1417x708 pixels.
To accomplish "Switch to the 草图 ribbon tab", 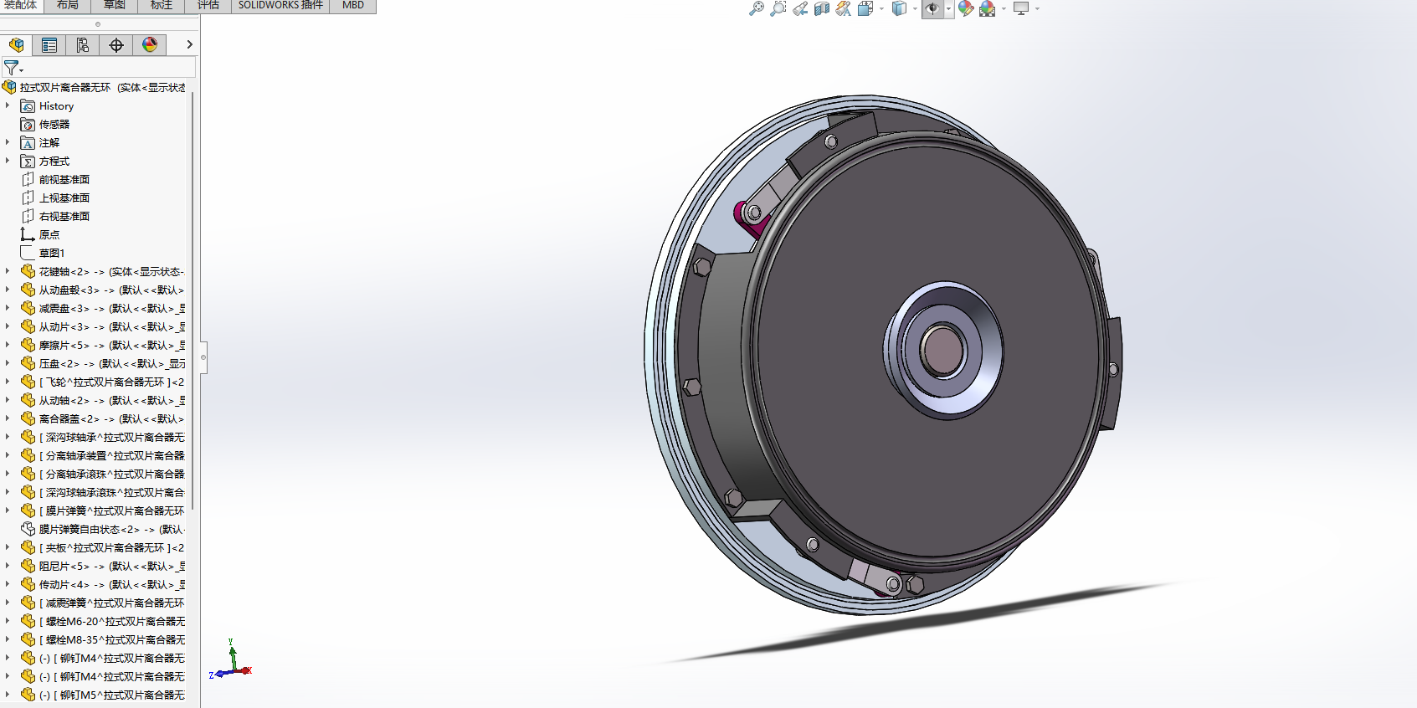I will click(114, 5).
